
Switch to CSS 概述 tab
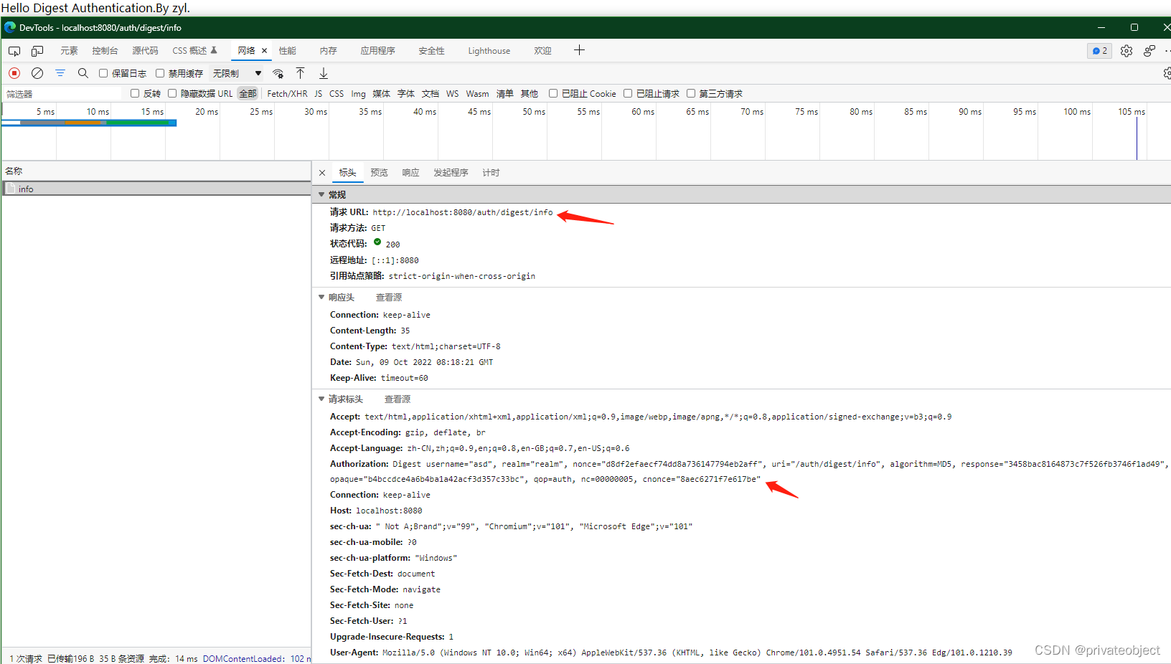(194, 51)
